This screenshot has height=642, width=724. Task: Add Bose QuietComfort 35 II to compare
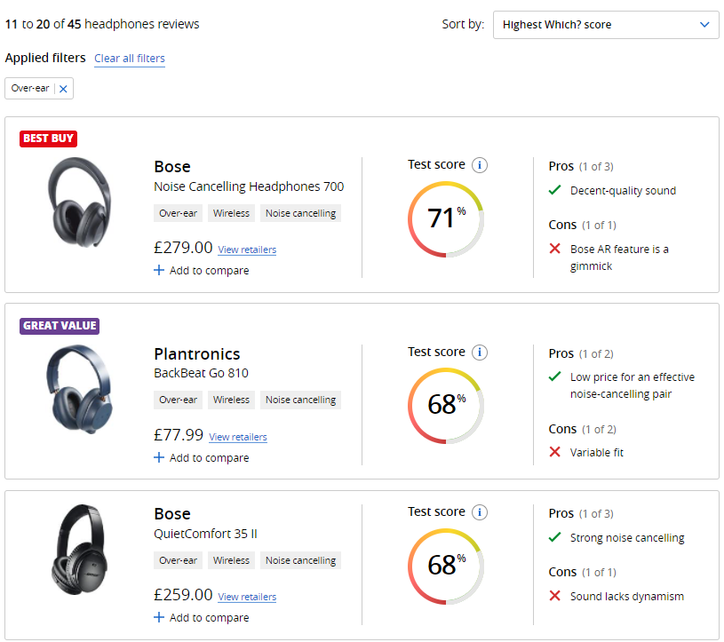[x=201, y=618]
